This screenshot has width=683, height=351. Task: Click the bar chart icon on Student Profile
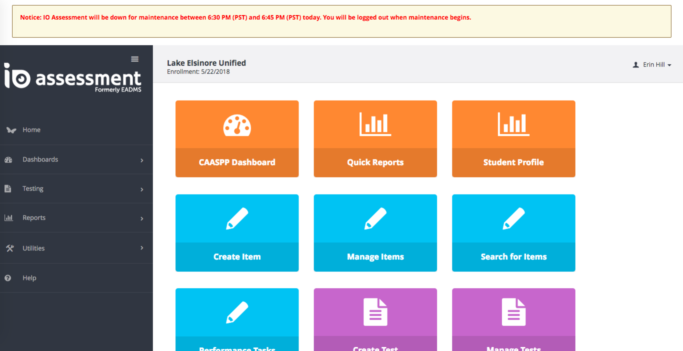[513, 124]
